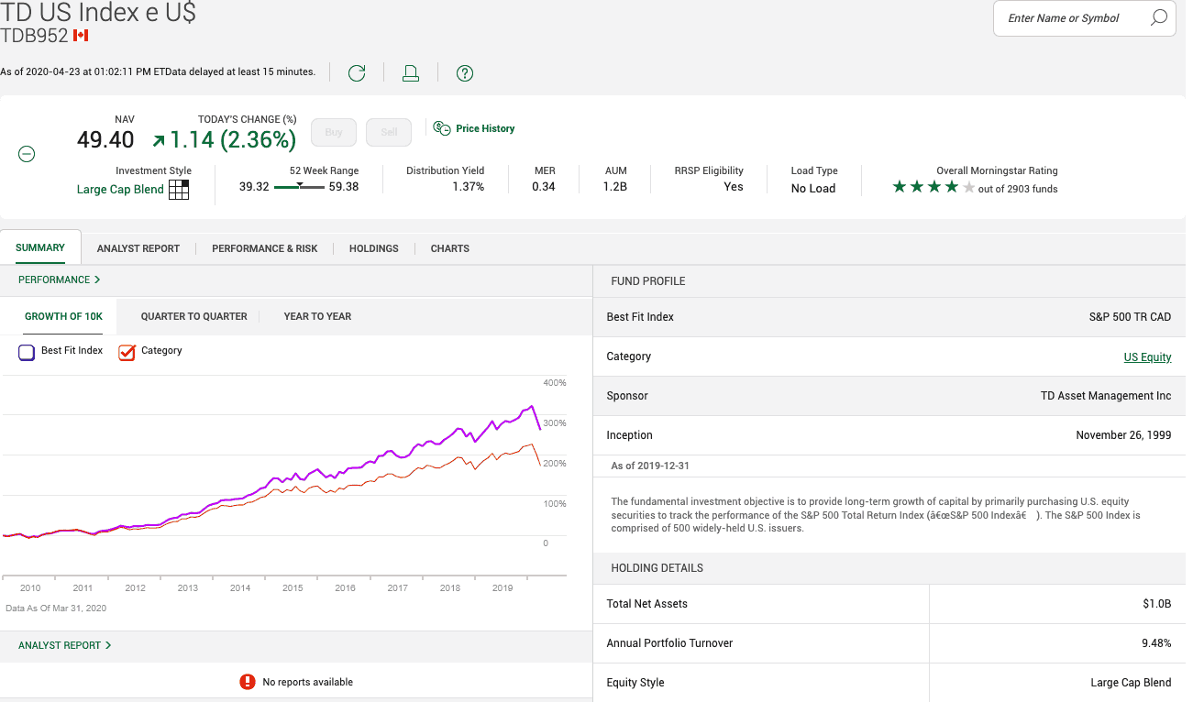Uncheck the Category chart checkbox
1204x702 pixels.
[127, 352]
